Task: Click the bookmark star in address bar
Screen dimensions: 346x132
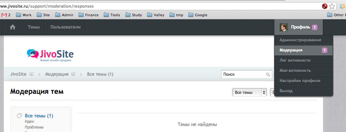Action: pyautogui.click(x=332, y=6)
